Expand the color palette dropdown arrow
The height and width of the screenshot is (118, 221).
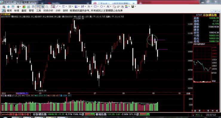129,7
